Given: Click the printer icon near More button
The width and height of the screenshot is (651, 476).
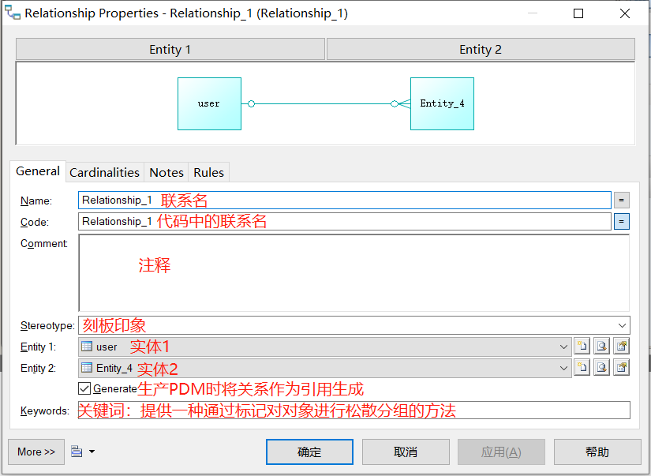Looking at the screenshot, I should click(76, 451).
